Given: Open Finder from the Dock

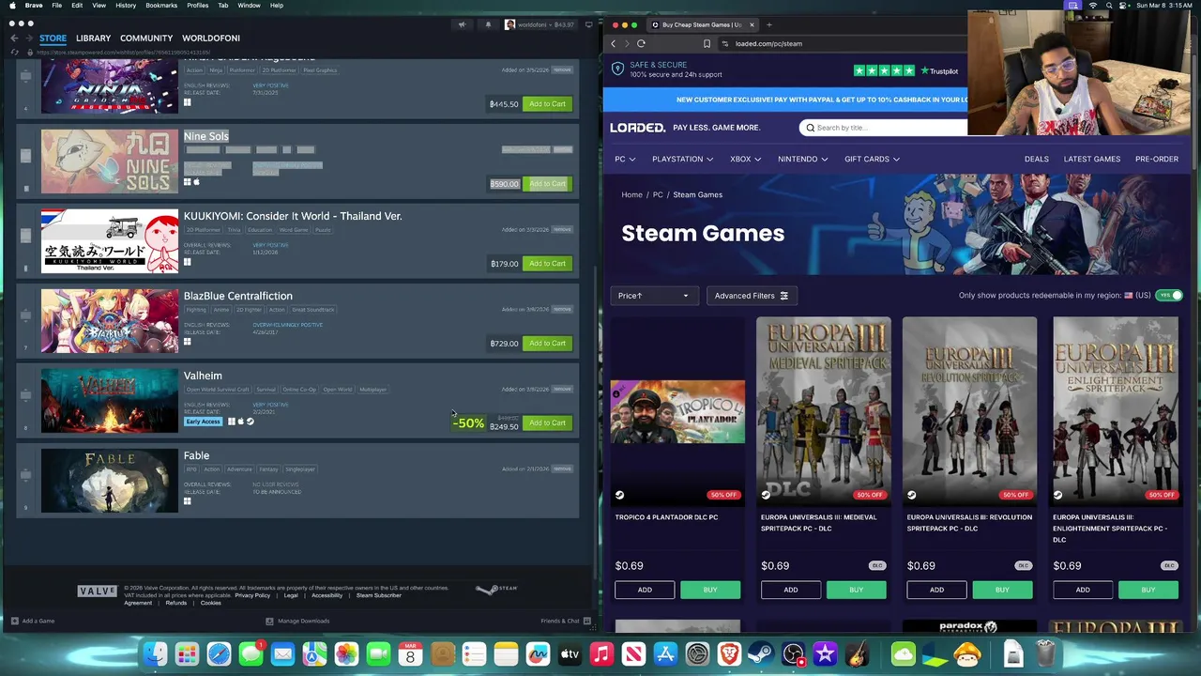Looking at the screenshot, I should [156, 653].
